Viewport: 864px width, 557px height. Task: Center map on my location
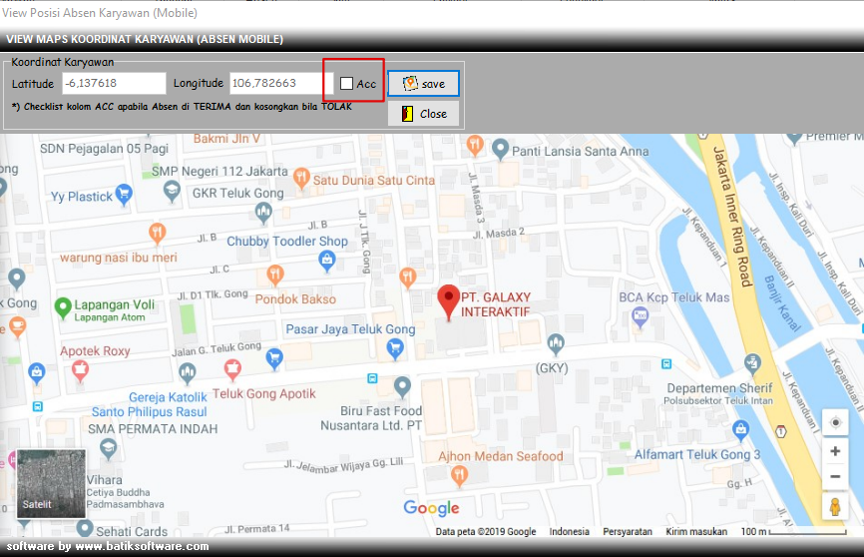[x=835, y=422]
